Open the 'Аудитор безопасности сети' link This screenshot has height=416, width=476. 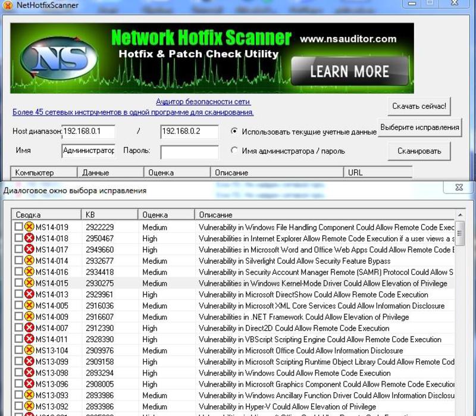coord(203,101)
